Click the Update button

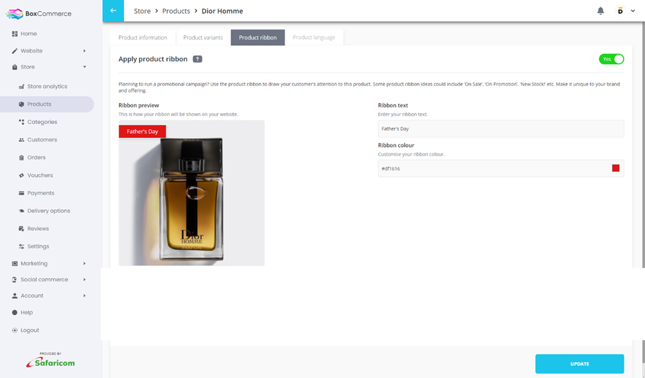tap(579, 363)
